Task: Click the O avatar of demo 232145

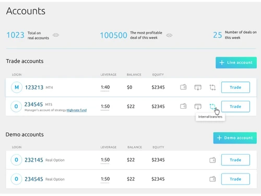Action: coord(16,160)
